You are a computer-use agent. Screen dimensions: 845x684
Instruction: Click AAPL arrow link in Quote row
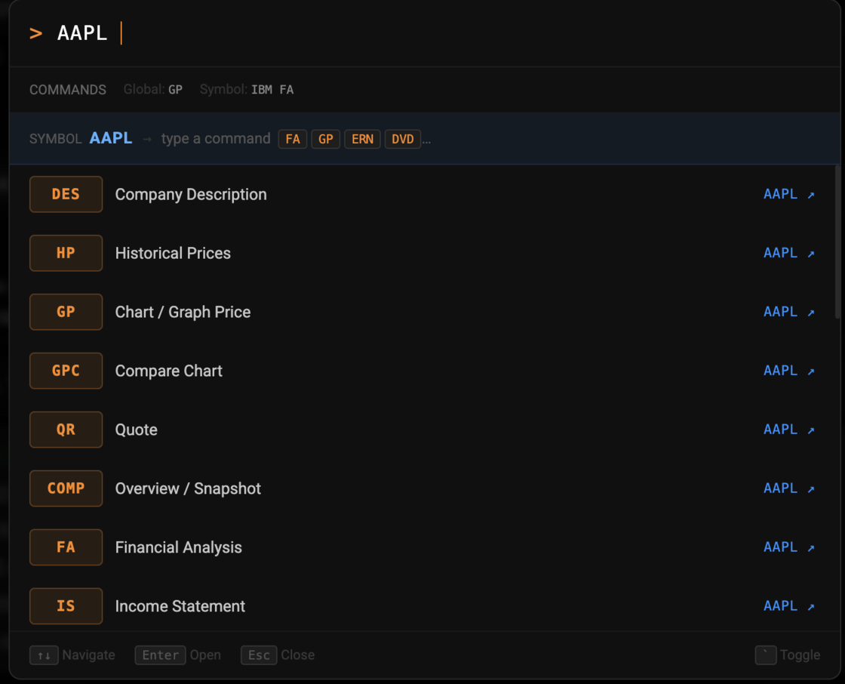(x=789, y=430)
